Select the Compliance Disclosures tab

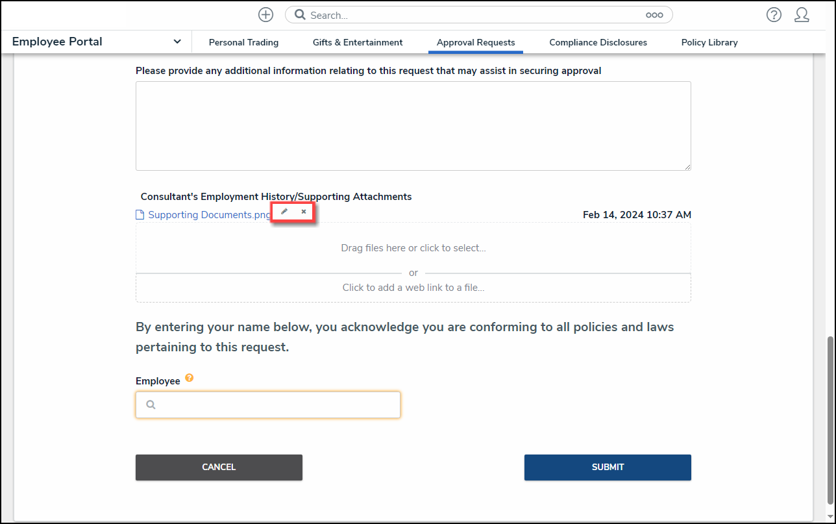pyautogui.click(x=598, y=42)
